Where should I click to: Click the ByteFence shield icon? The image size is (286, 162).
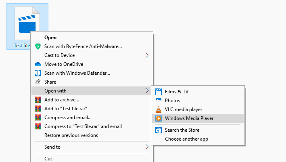38,46
